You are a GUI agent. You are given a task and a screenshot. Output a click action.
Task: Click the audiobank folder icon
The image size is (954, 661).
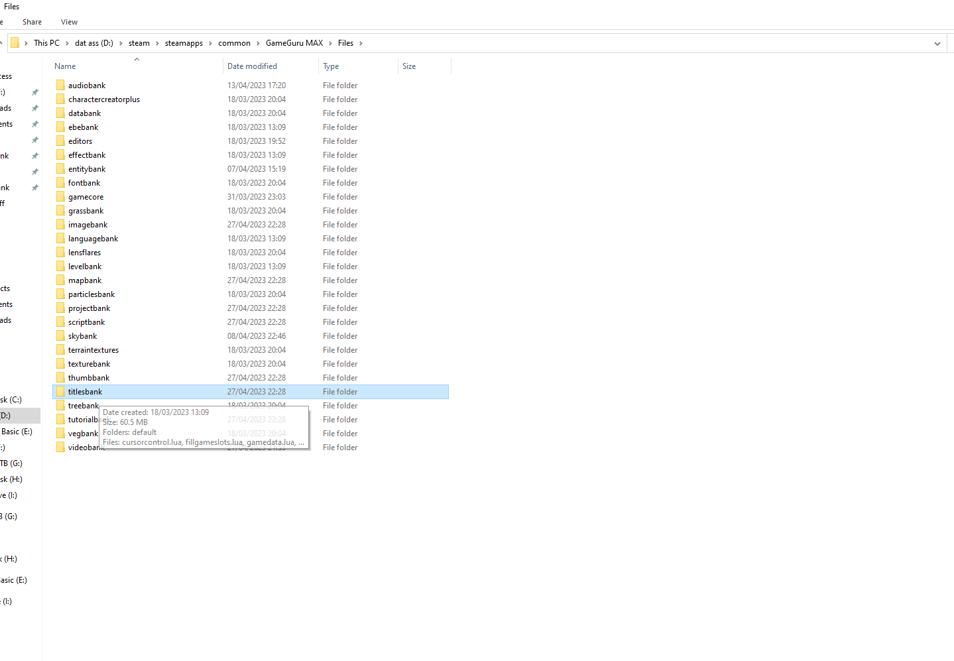[x=60, y=85]
